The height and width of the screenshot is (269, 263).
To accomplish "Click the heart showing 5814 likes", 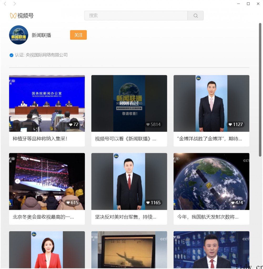I will (x=148, y=124).
